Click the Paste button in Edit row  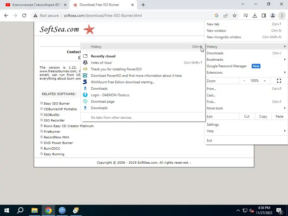click(279, 116)
